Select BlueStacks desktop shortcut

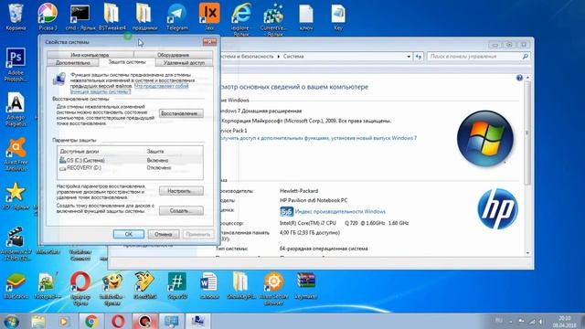coord(16,286)
